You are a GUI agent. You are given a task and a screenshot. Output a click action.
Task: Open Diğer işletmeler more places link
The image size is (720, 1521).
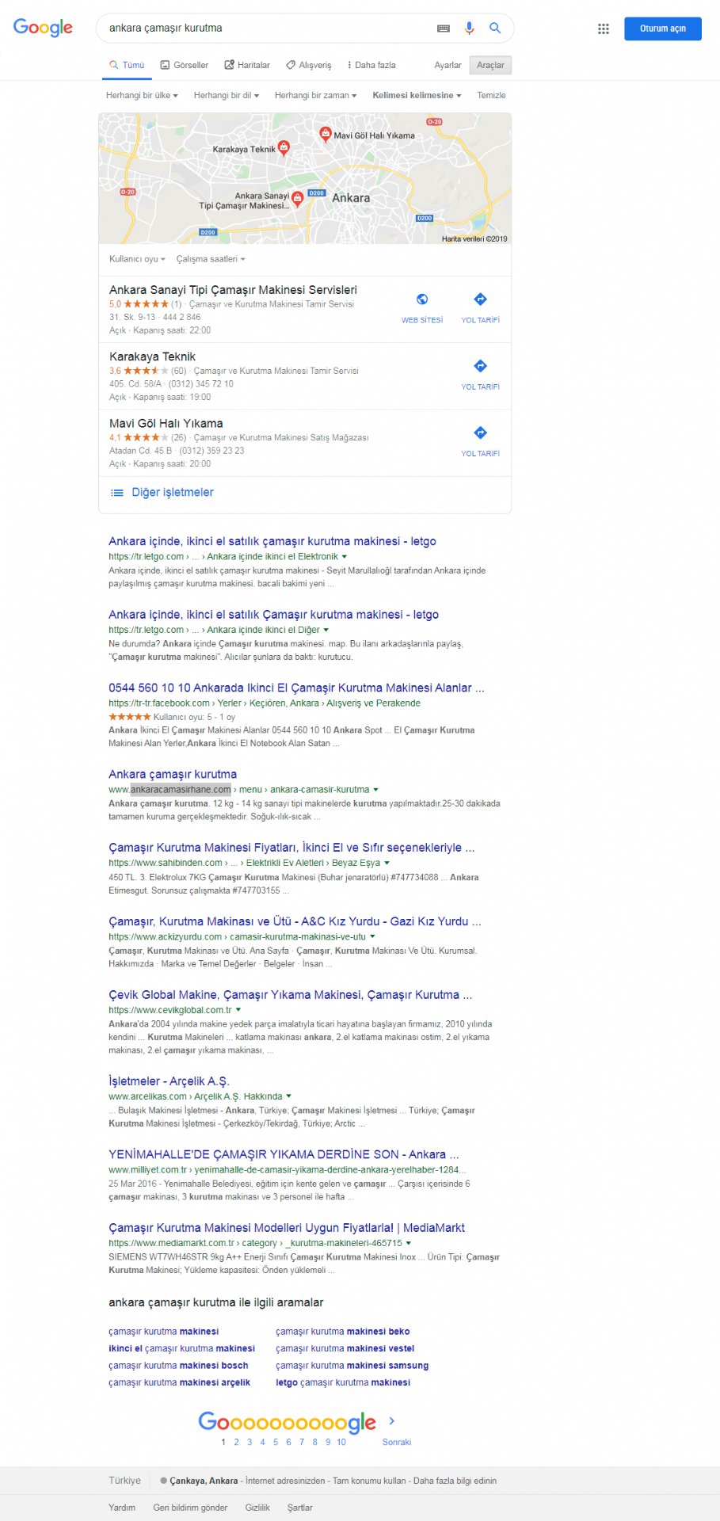pyautogui.click(x=173, y=492)
